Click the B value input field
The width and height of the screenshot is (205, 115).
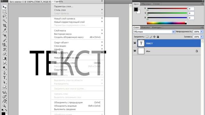coord(191,18)
